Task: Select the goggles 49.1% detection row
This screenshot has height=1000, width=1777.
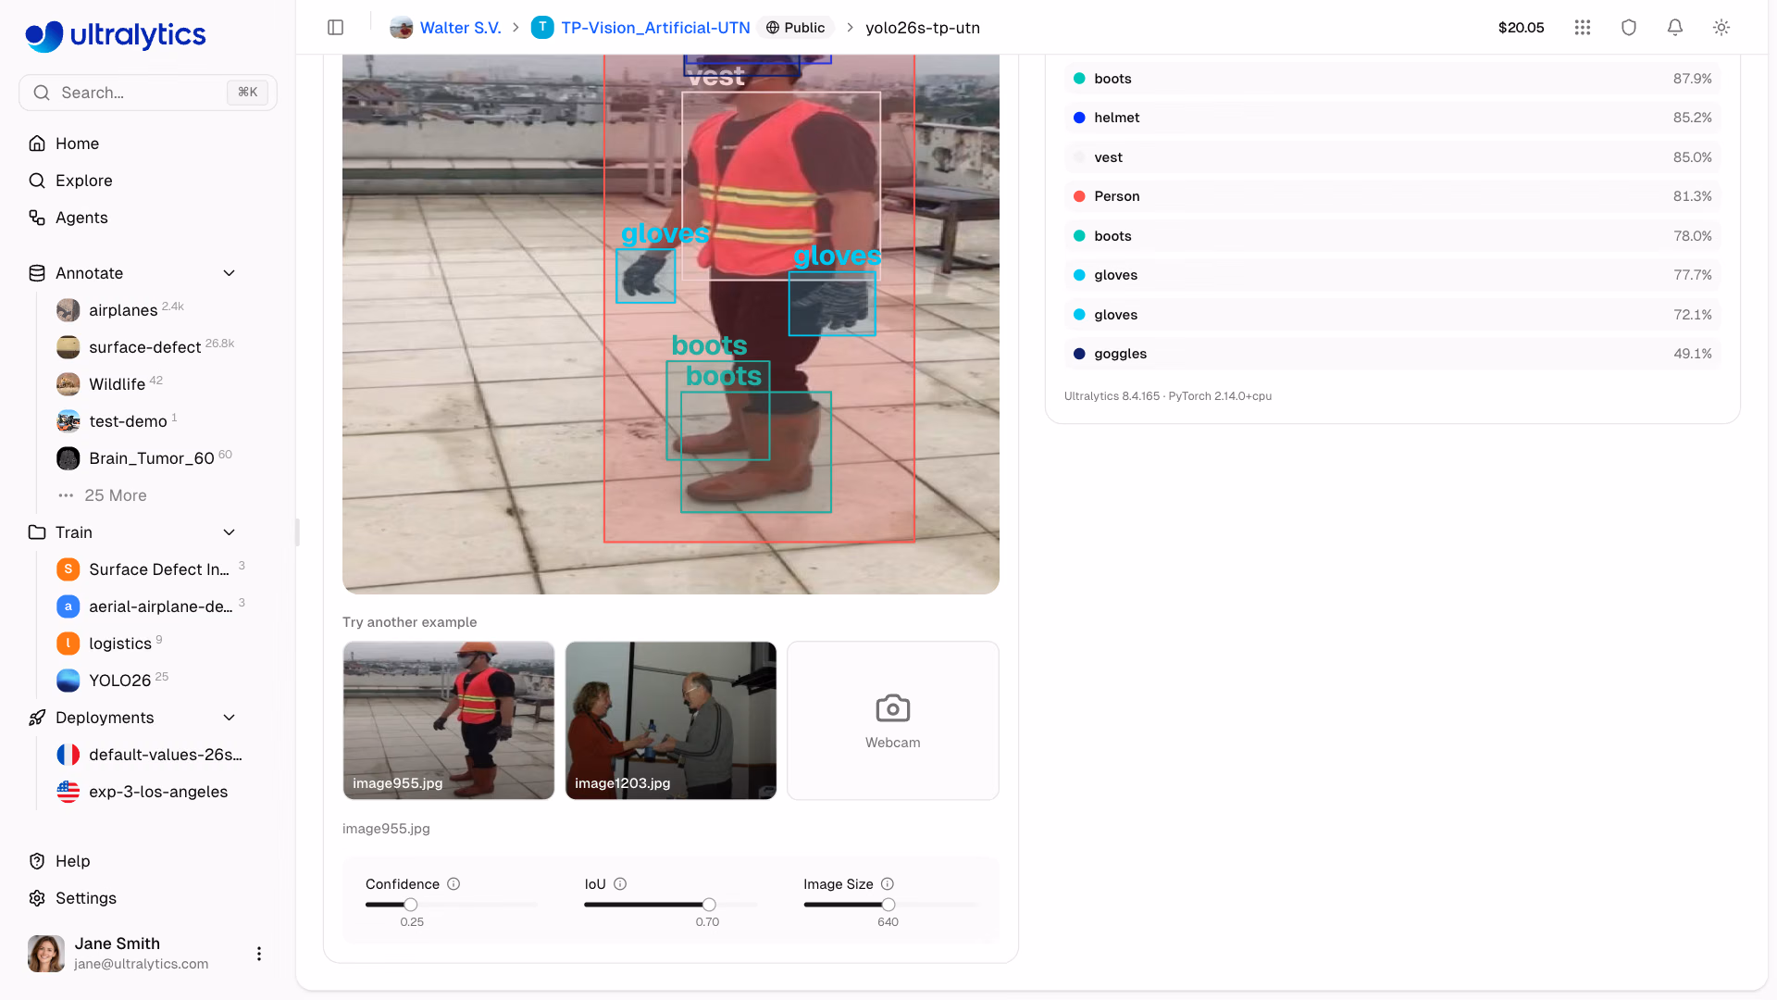Action: pyautogui.click(x=1393, y=354)
